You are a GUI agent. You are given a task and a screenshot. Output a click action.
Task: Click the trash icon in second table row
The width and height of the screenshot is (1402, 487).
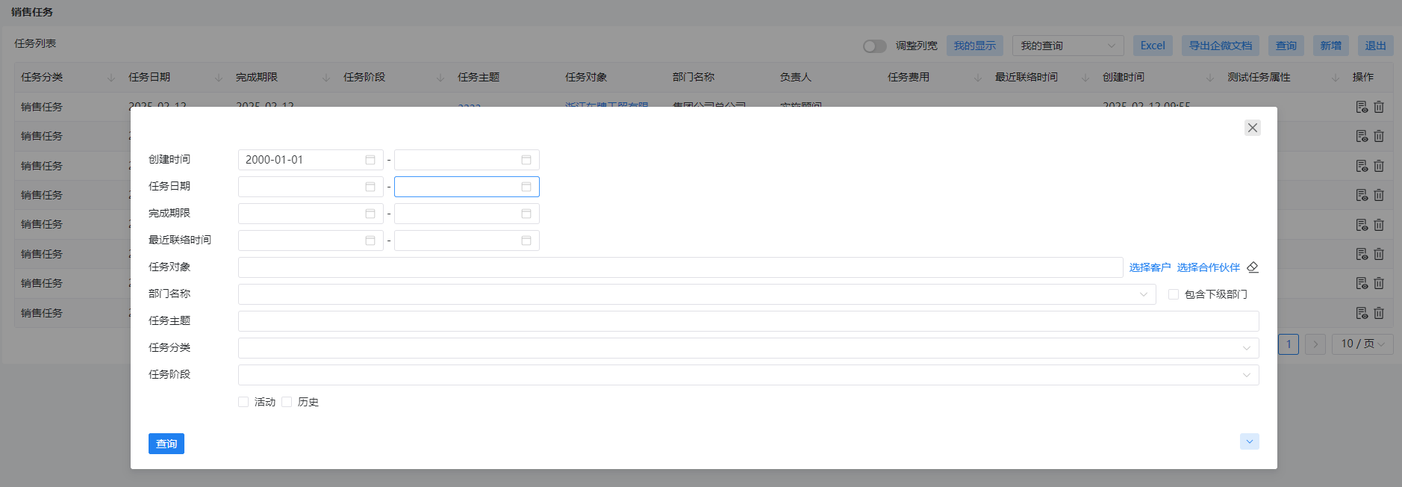point(1379,136)
